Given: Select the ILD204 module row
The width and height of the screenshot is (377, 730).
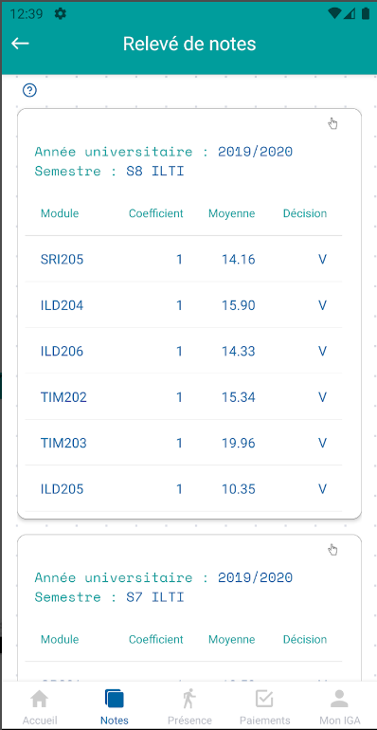Looking at the screenshot, I should point(184,305).
